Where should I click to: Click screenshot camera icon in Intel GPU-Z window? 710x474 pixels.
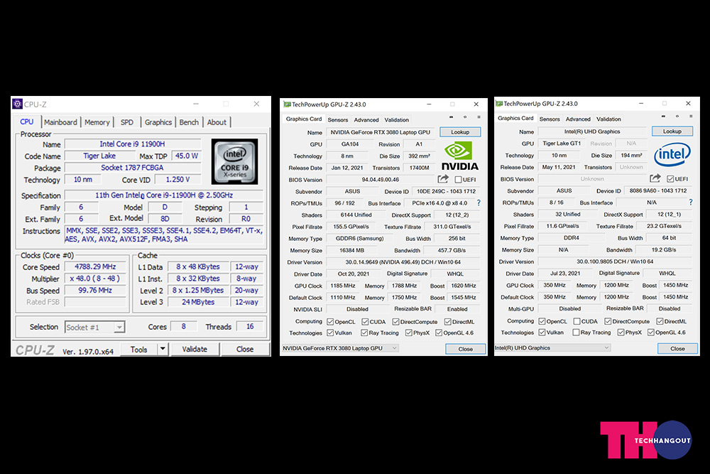point(663,117)
